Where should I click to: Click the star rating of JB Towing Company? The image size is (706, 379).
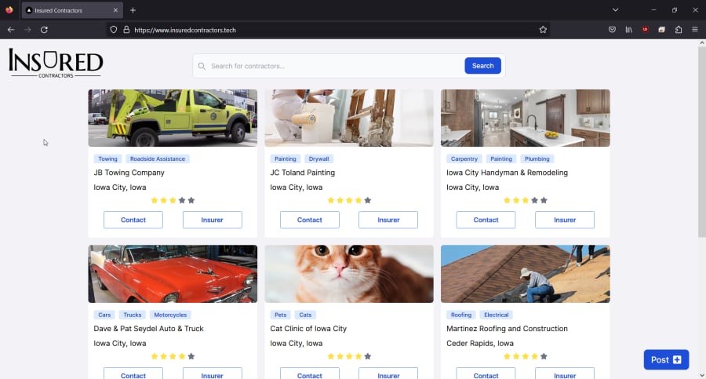coord(173,200)
